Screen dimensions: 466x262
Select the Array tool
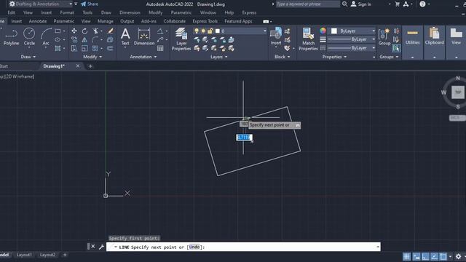click(x=95, y=48)
